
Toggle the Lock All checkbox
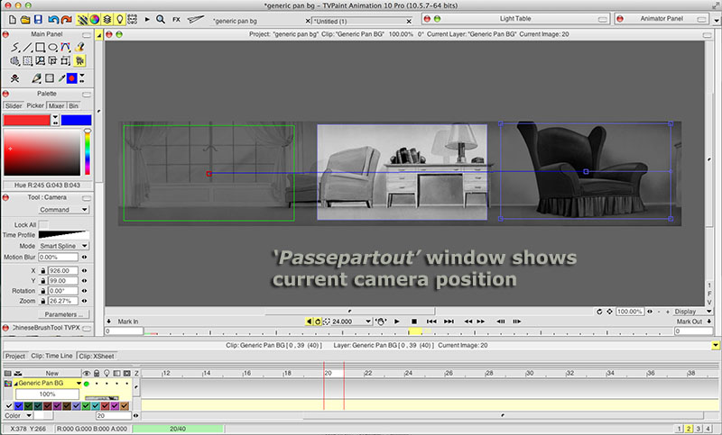click(x=43, y=224)
